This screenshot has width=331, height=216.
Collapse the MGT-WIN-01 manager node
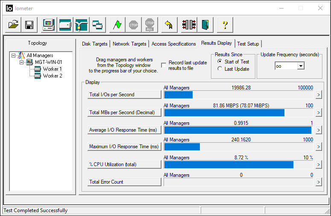[21, 62]
